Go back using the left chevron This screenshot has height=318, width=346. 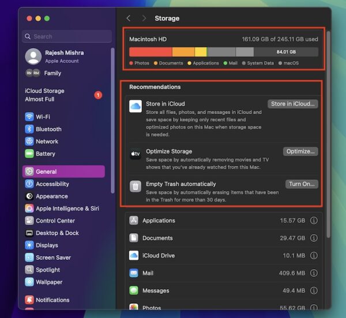point(129,18)
